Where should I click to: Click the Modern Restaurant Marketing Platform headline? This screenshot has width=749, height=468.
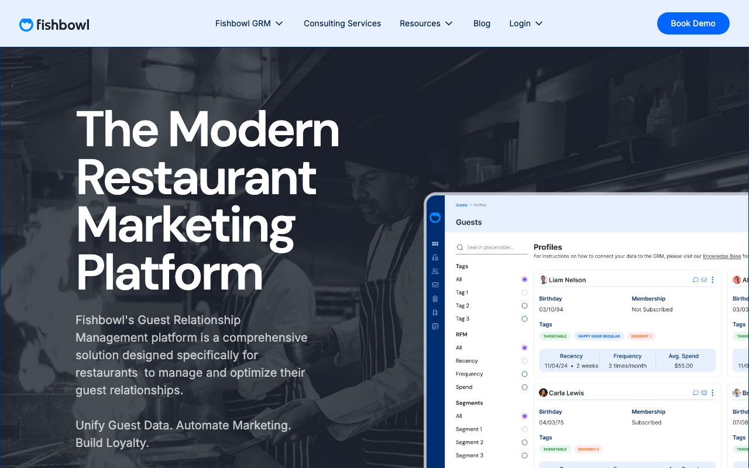pyautogui.click(x=208, y=201)
